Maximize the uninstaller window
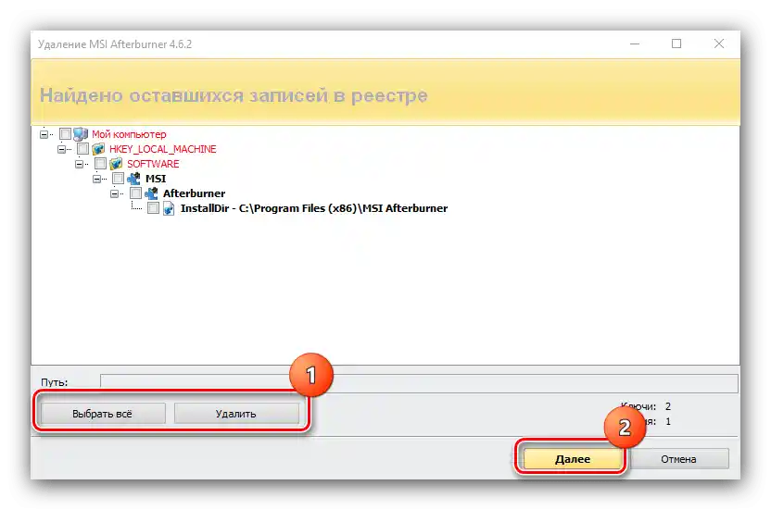The width and height of the screenshot is (771, 510). [x=676, y=44]
